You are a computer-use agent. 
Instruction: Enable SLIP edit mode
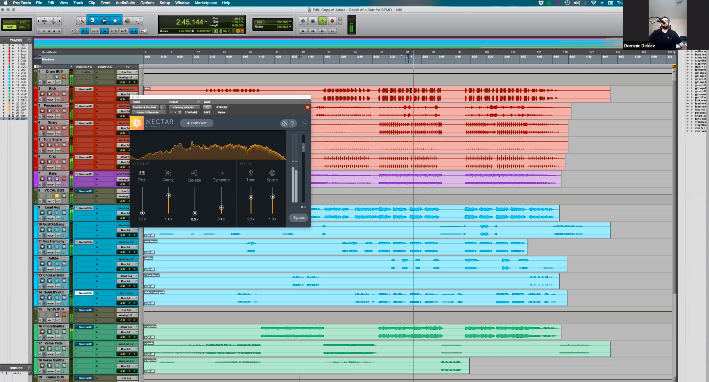pos(10,27)
